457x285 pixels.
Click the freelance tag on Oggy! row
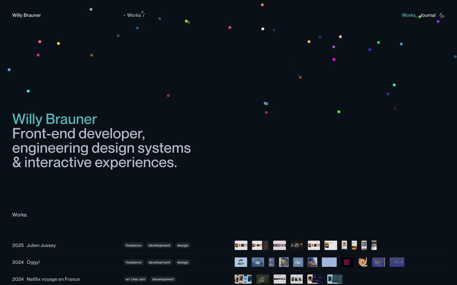point(133,262)
